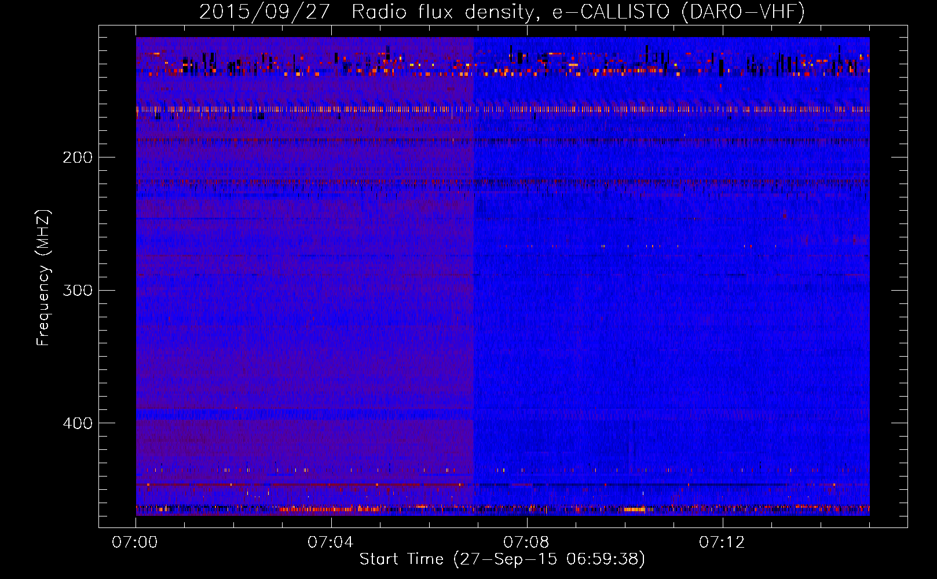
Task: Click the 07:04 time tick label
Action: tap(331, 542)
